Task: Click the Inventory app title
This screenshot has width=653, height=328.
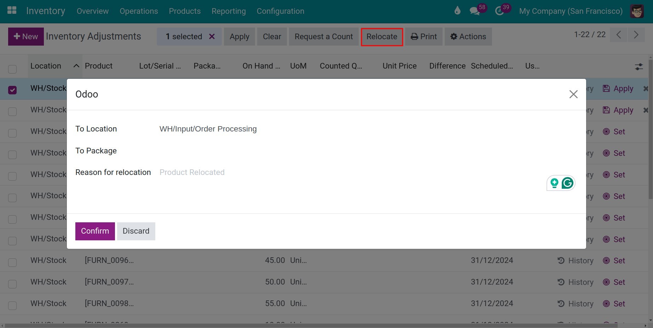Action: (x=46, y=11)
